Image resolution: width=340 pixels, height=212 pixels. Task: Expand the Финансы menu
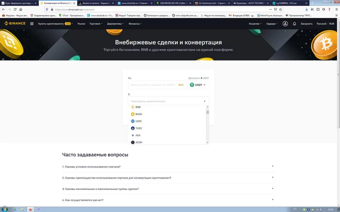click(135, 24)
